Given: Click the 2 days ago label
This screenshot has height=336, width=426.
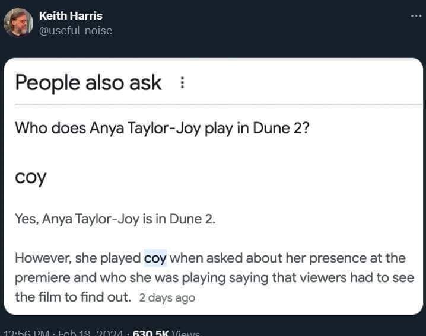Looking at the screenshot, I should 167,298.
